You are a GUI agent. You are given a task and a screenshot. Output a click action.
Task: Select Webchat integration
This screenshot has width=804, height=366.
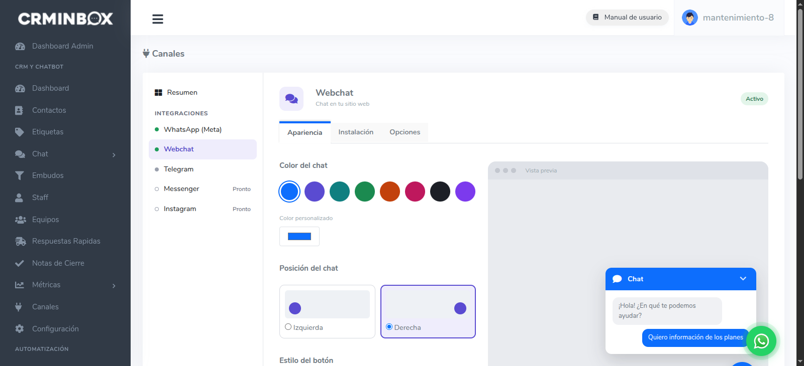tap(203, 149)
